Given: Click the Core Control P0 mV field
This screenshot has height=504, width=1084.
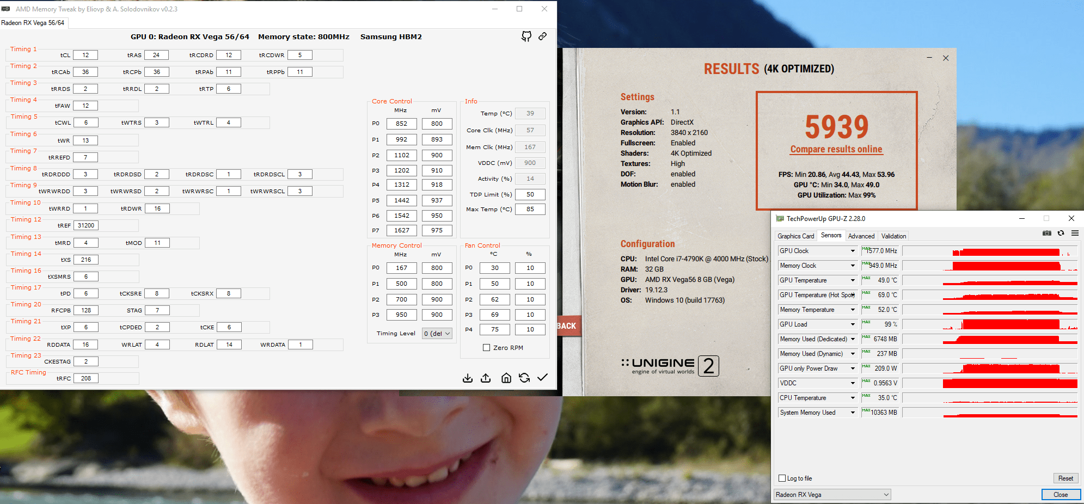Looking at the screenshot, I should coord(437,124).
